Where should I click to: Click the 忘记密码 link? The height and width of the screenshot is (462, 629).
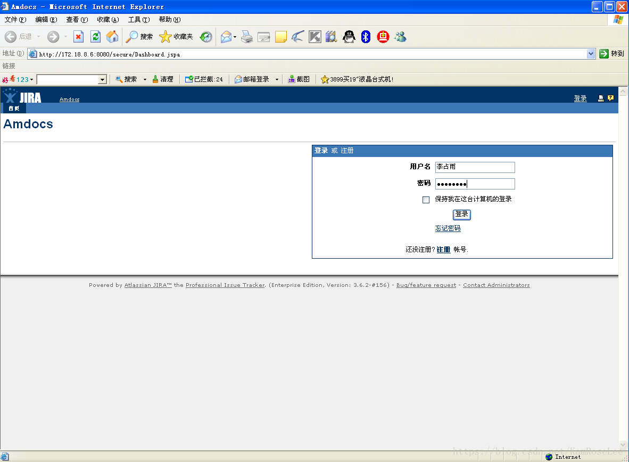(448, 228)
